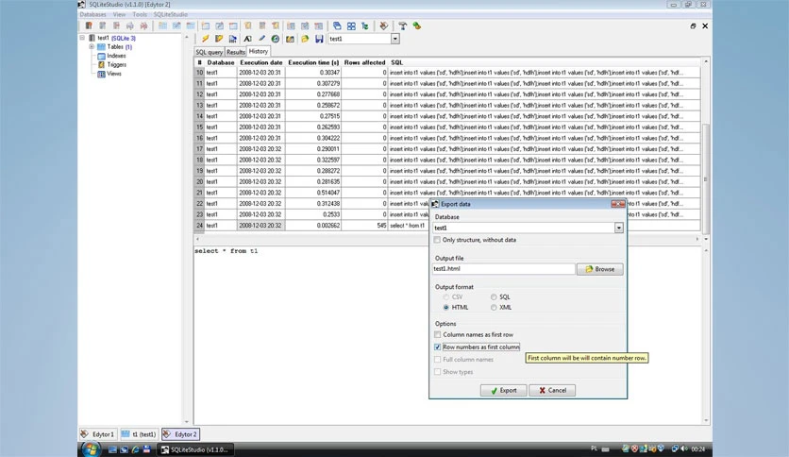The height and width of the screenshot is (457, 789).
Task: Enable 'Column names as first row'
Action: [437, 334]
